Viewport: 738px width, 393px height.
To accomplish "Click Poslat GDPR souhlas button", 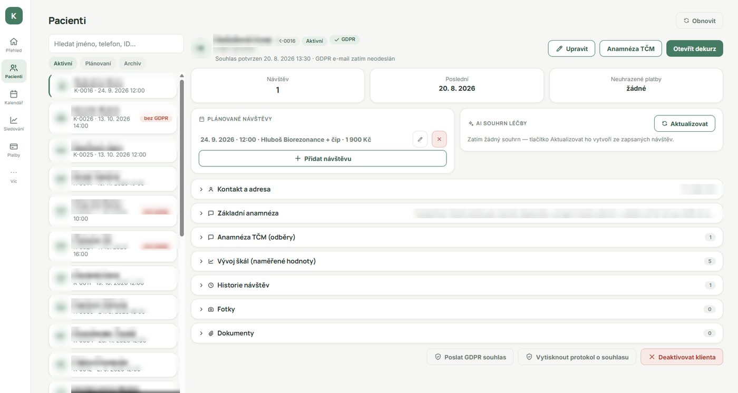I will [470, 357].
